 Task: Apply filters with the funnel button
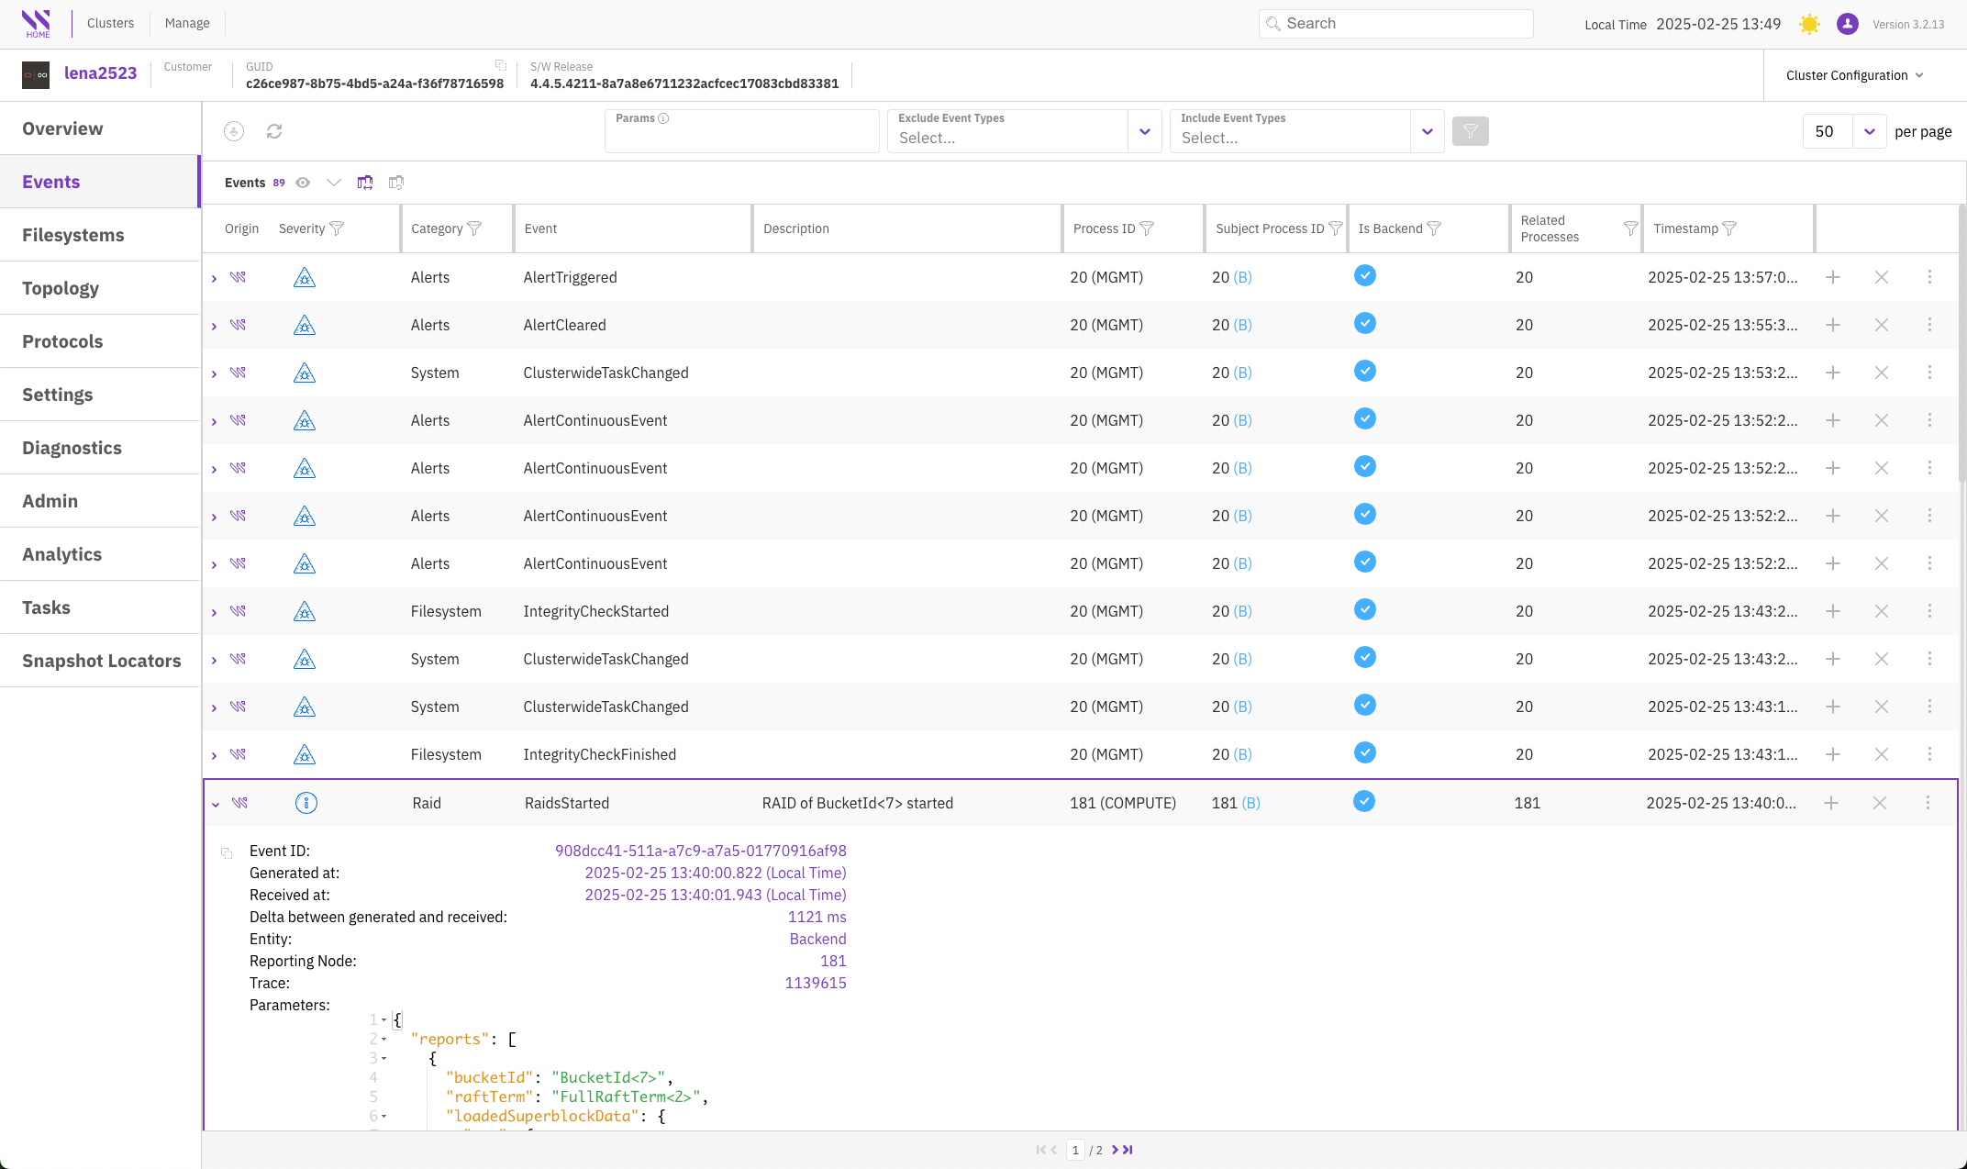click(x=1470, y=131)
